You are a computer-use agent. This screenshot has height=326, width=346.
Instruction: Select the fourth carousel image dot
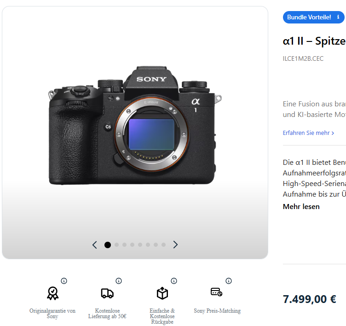(132, 245)
